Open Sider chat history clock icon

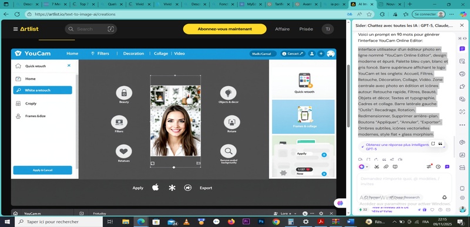(438, 167)
